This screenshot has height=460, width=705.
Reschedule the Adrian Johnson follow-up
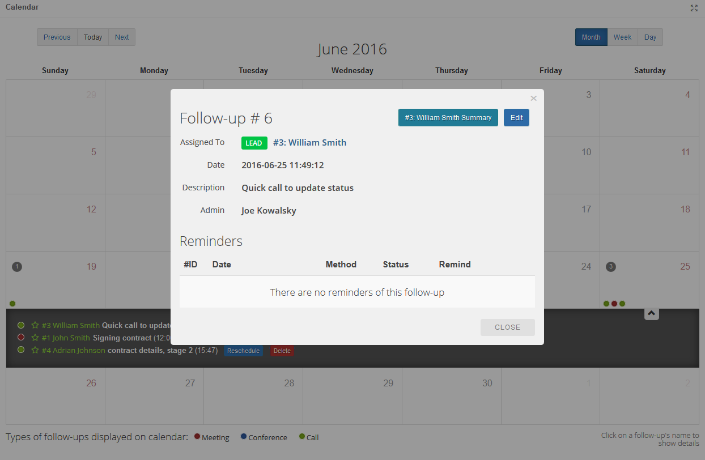pyautogui.click(x=243, y=351)
